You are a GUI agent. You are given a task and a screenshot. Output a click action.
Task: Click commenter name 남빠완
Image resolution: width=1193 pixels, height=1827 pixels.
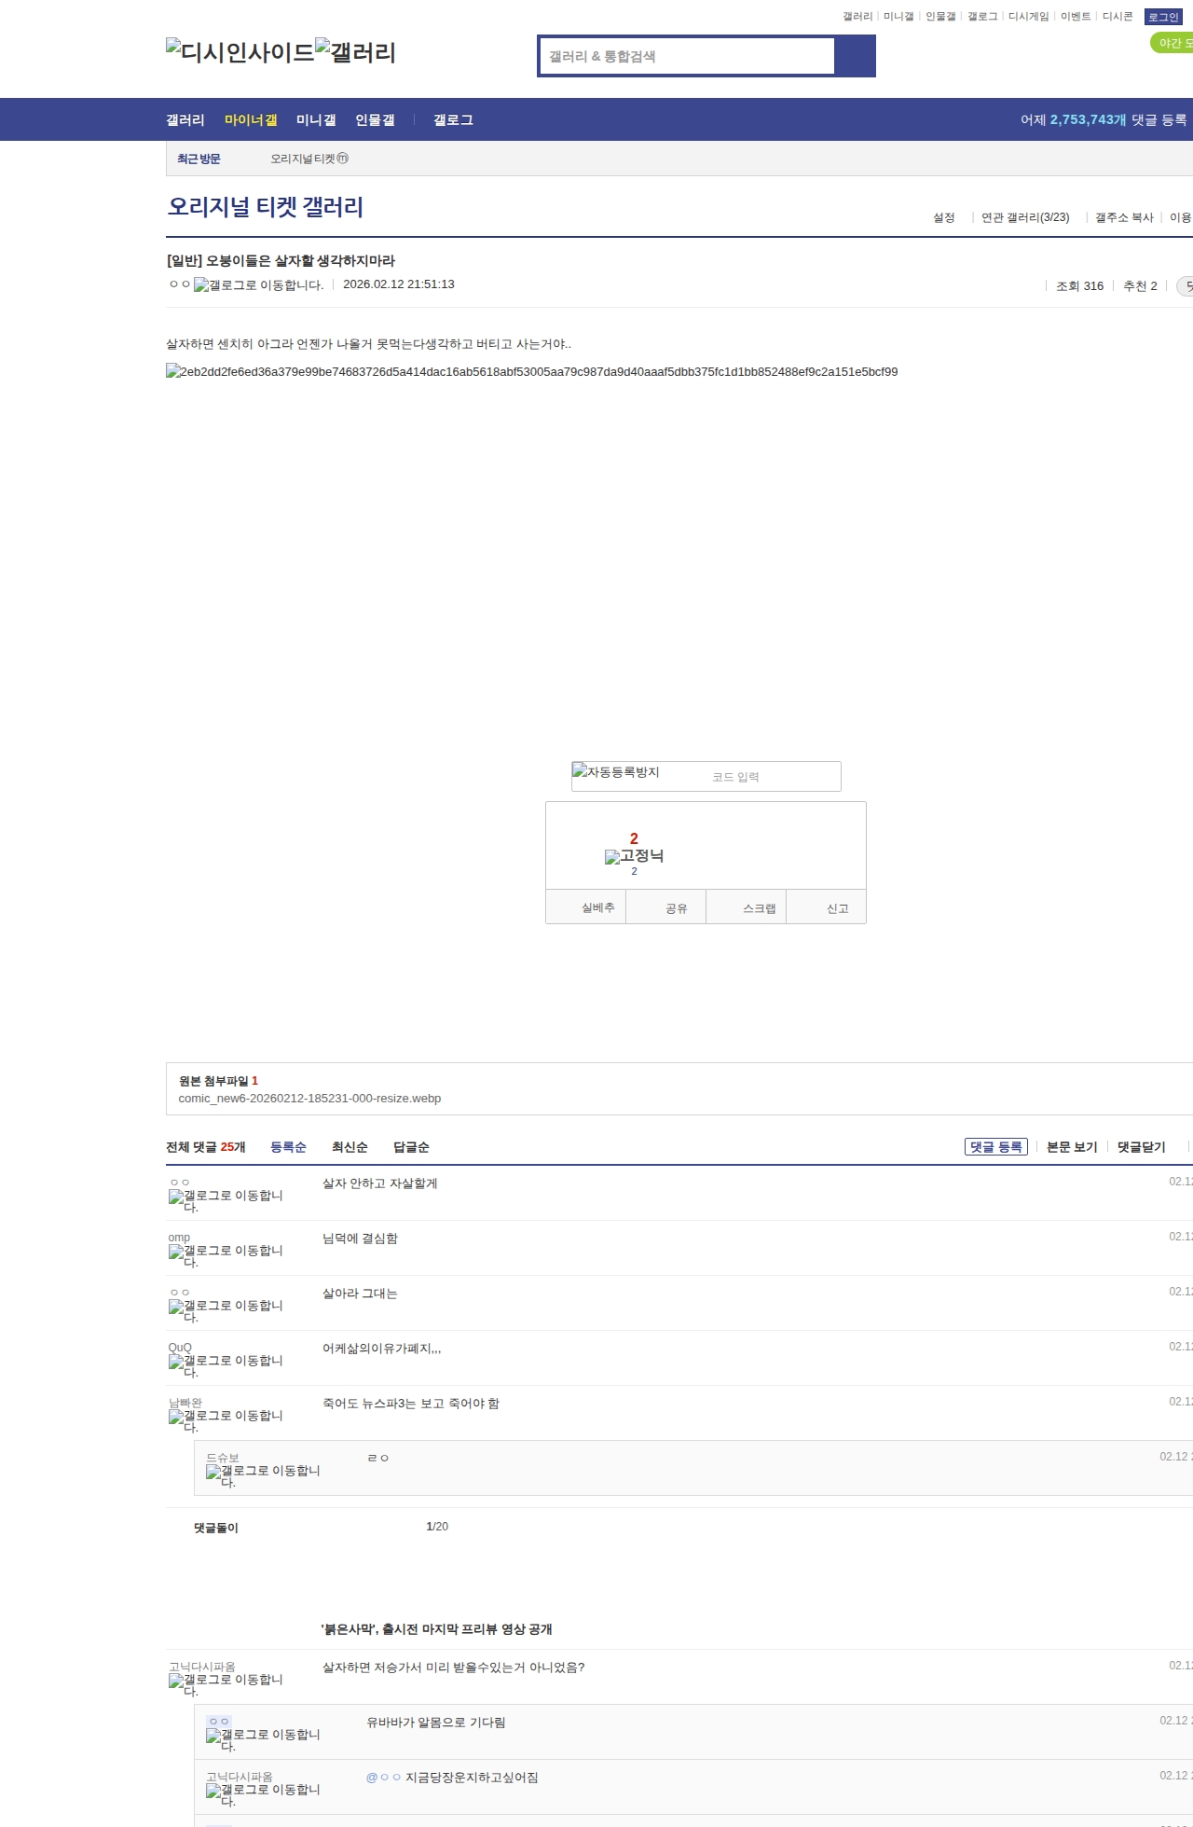point(185,1403)
